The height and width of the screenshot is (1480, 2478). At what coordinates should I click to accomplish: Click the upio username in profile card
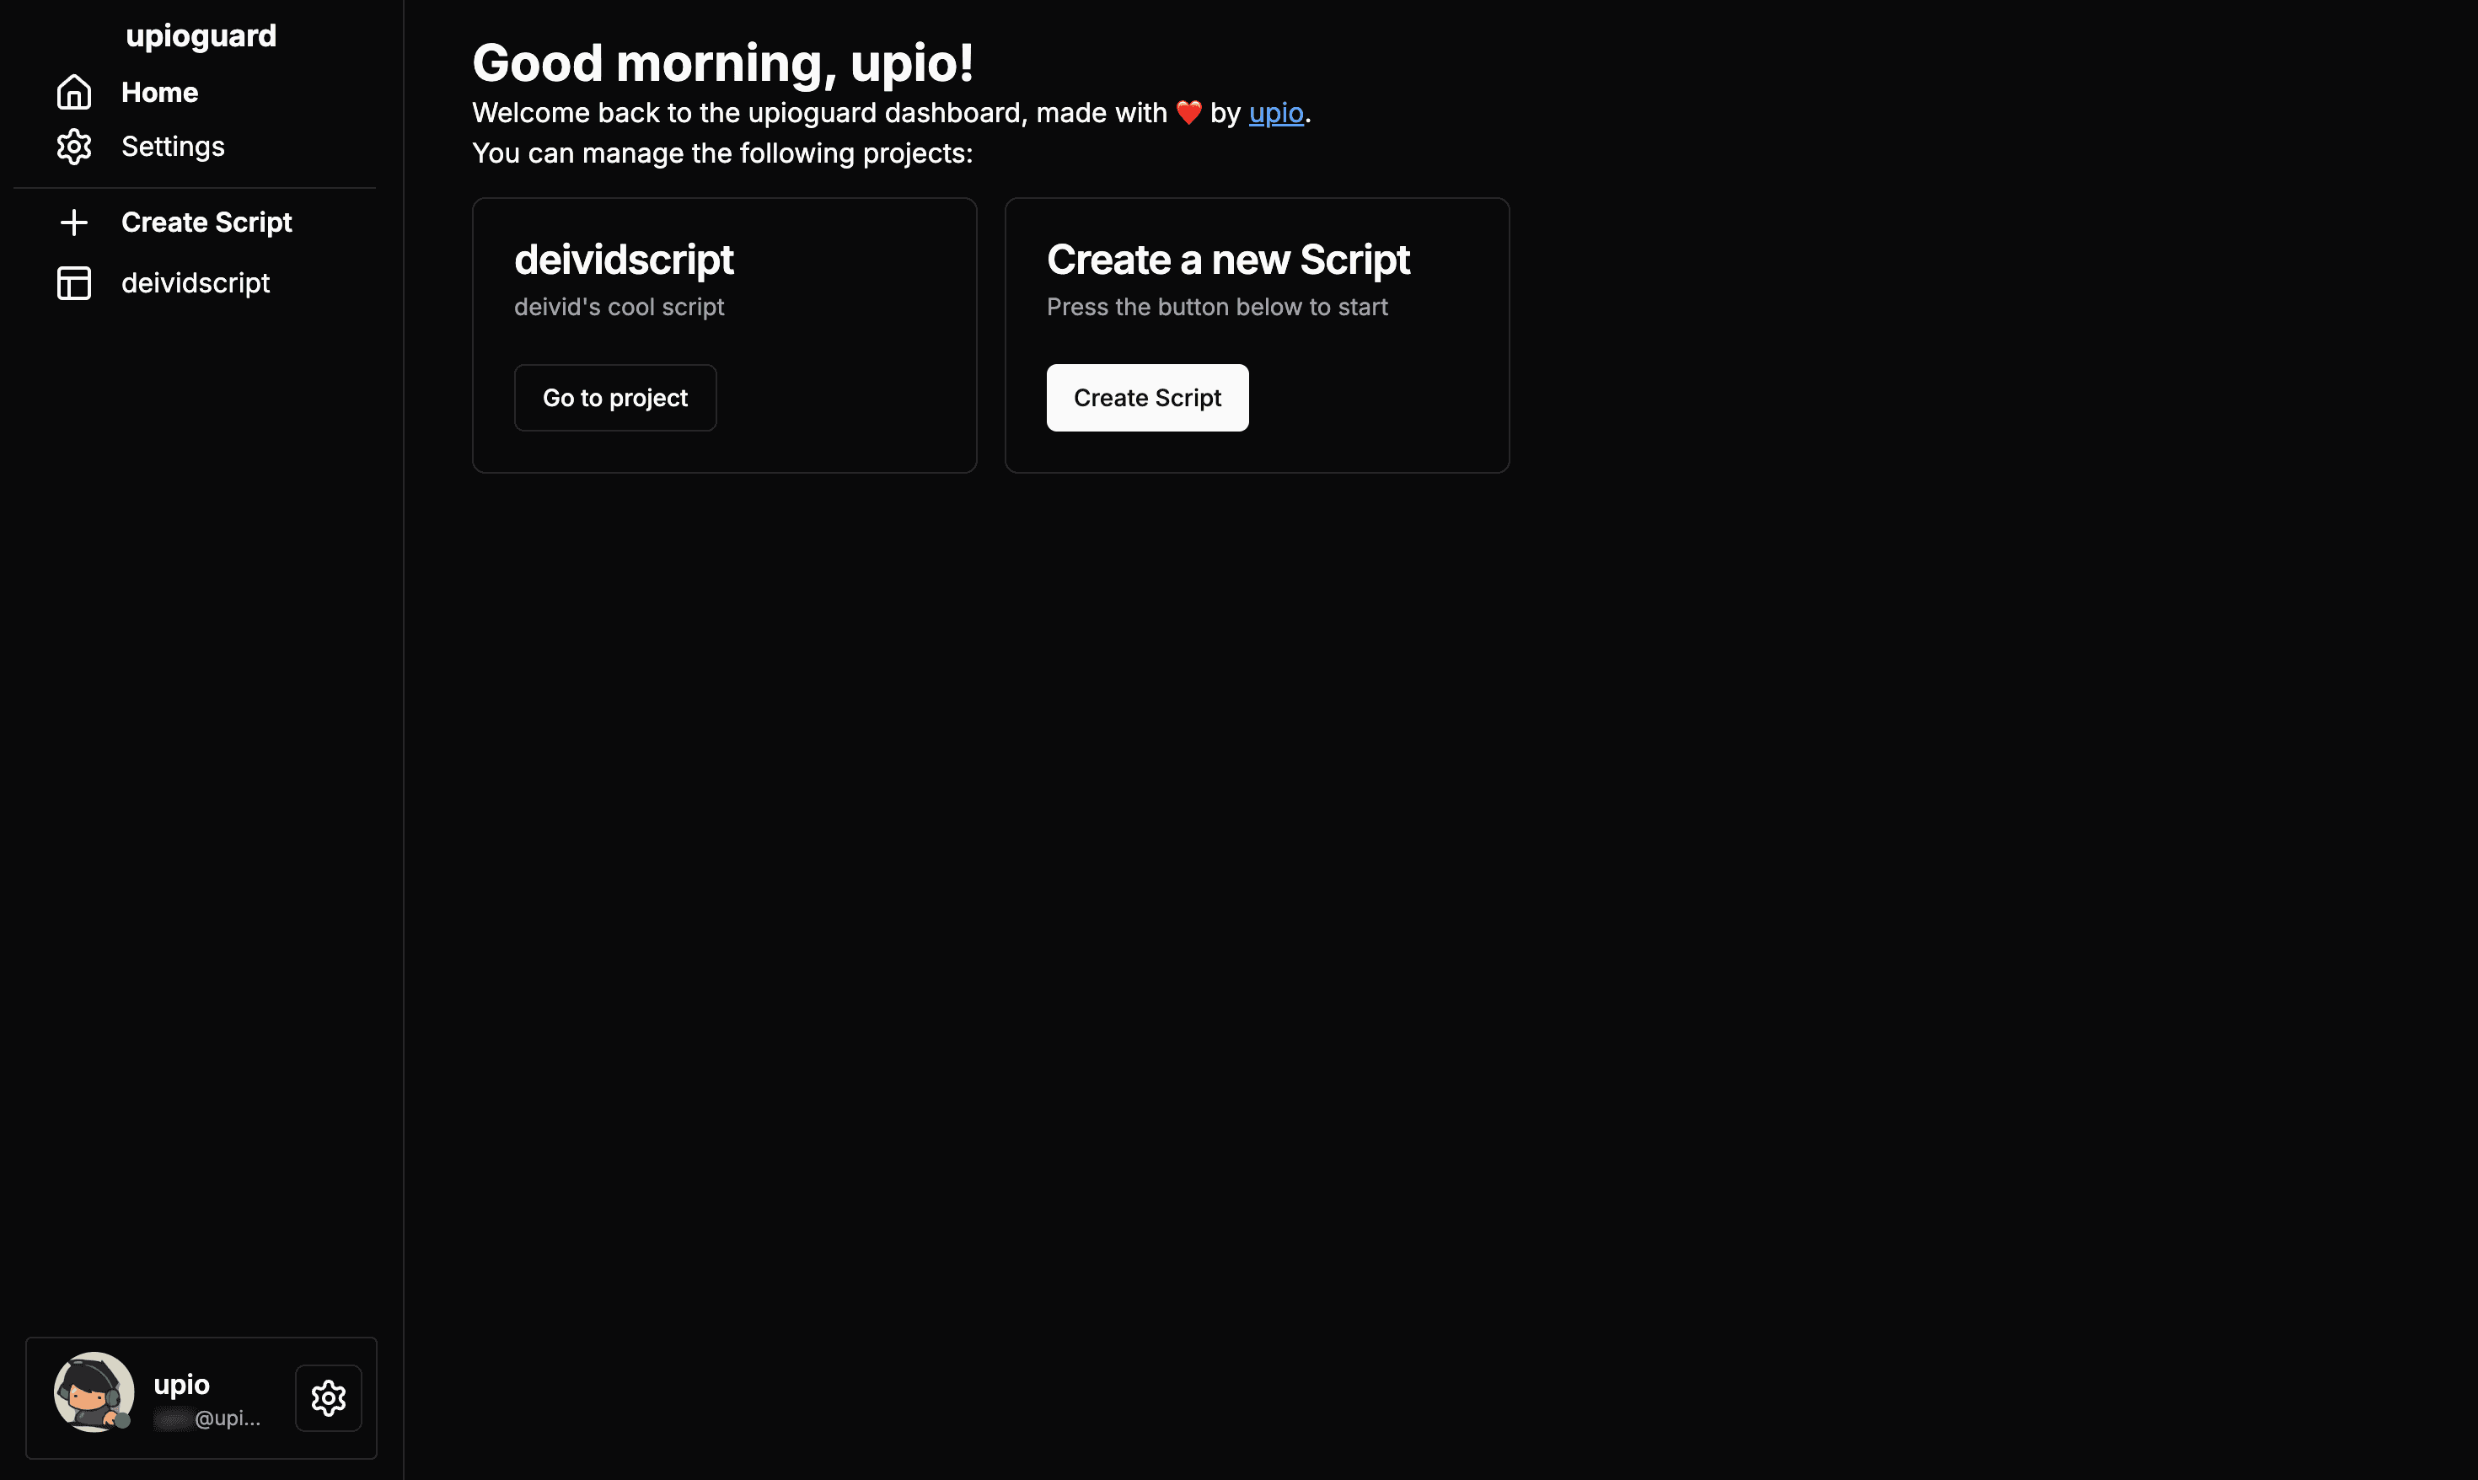click(181, 1384)
